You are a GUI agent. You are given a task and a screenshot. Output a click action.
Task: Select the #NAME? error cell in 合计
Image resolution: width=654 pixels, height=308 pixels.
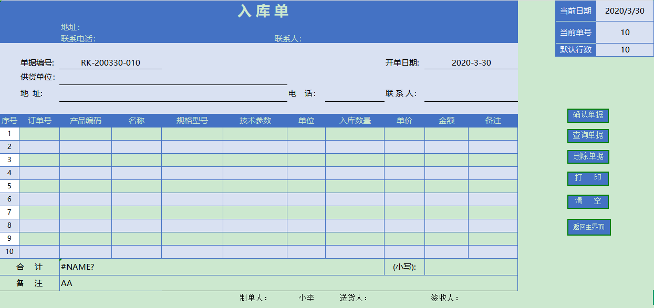222,267
